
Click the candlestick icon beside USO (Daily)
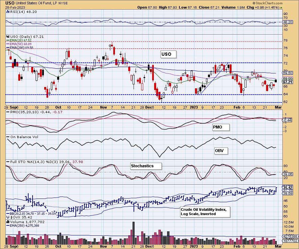[x=8, y=37]
